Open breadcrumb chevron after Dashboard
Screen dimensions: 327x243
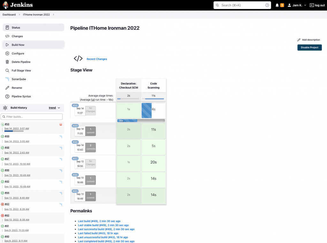19,15
